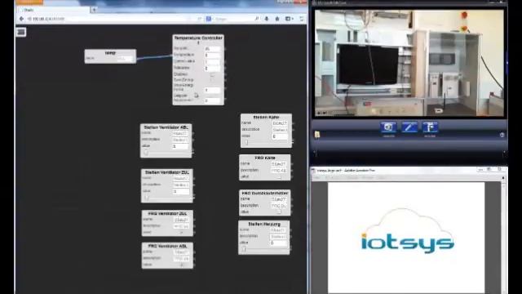Open a new browser tab with the plus button

[x=94, y=10]
